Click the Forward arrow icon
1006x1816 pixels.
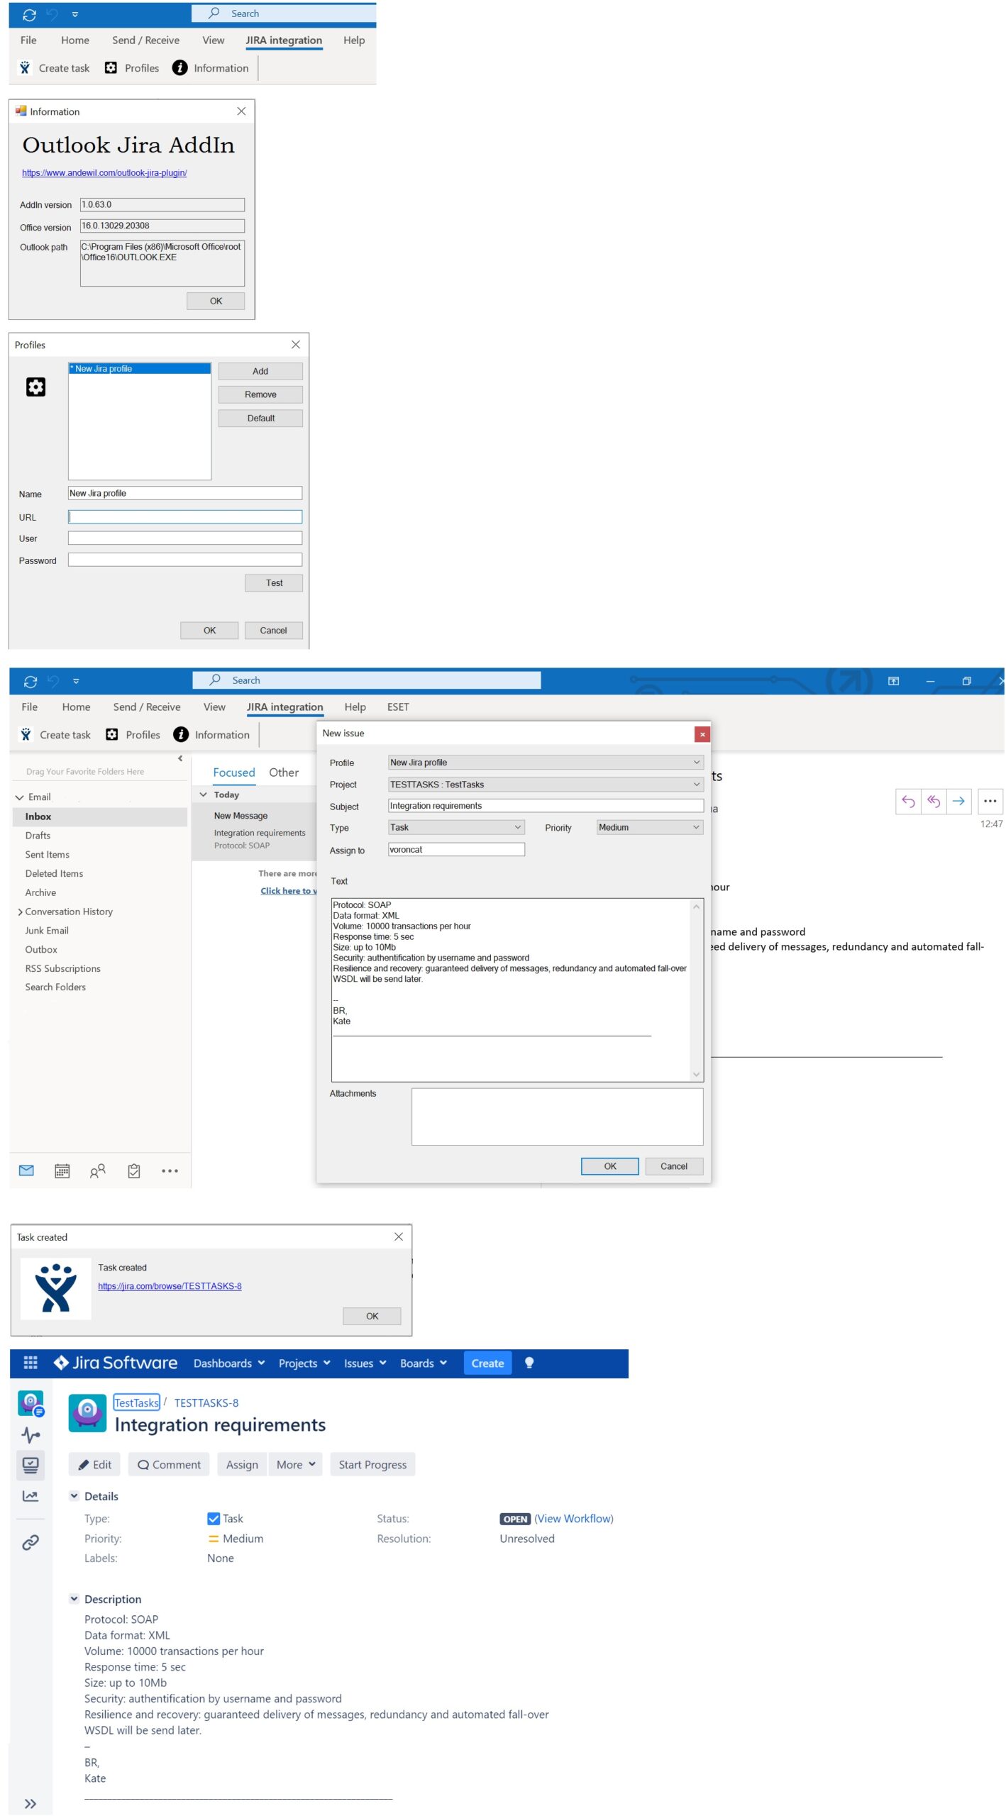point(958,801)
